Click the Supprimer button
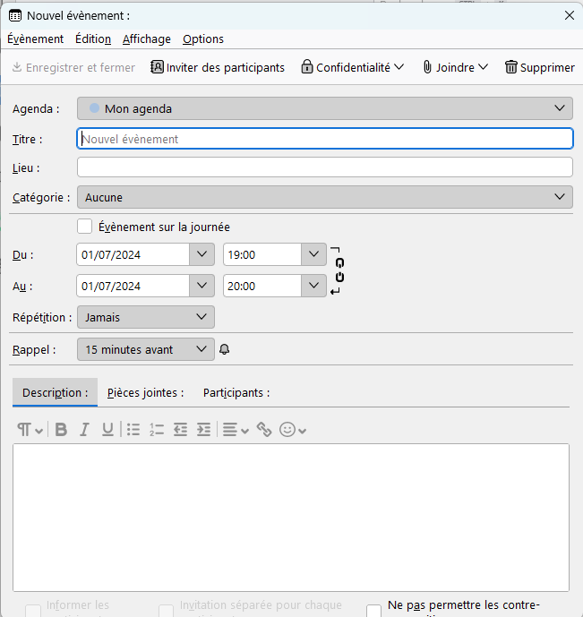Image resolution: width=583 pixels, height=617 pixels. 539,67
